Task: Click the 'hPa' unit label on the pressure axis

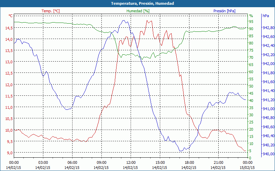Action: pos(266,16)
